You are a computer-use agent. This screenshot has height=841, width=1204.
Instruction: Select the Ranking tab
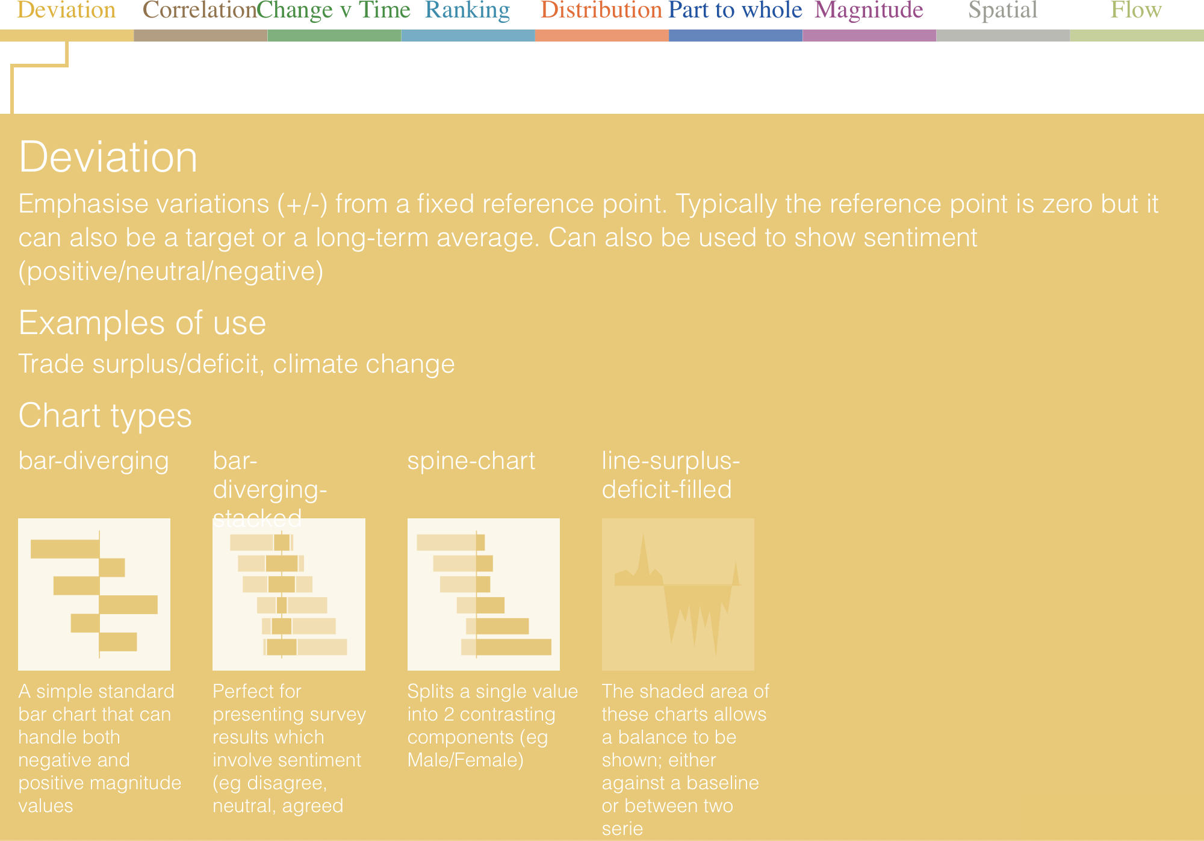pos(467,10)
